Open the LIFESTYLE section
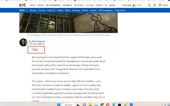Image resolution: width=170 pixels, height=106 pixels. click(x=79, y=5)
